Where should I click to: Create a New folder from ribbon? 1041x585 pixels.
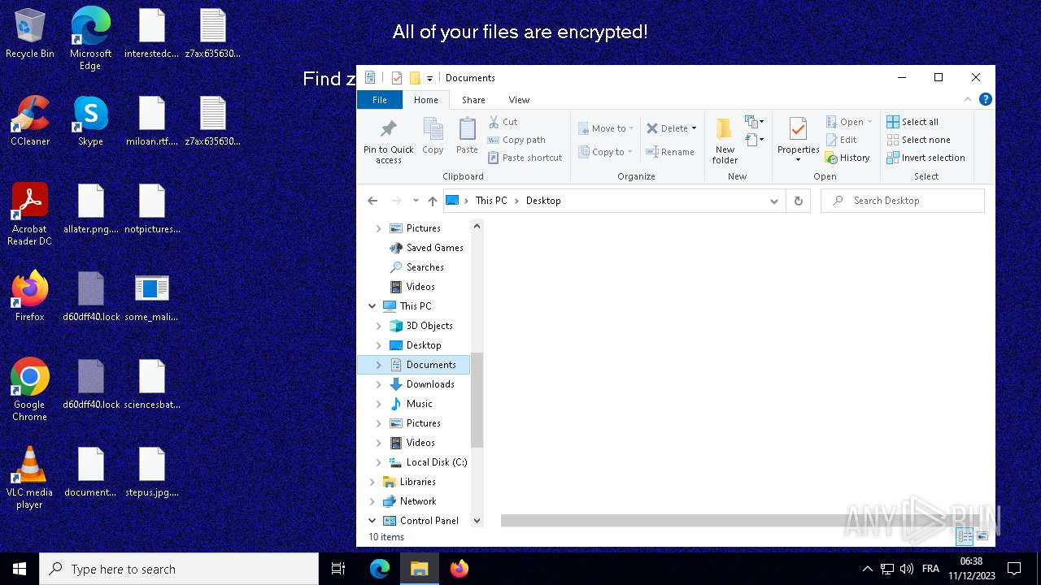pos(725,141)
